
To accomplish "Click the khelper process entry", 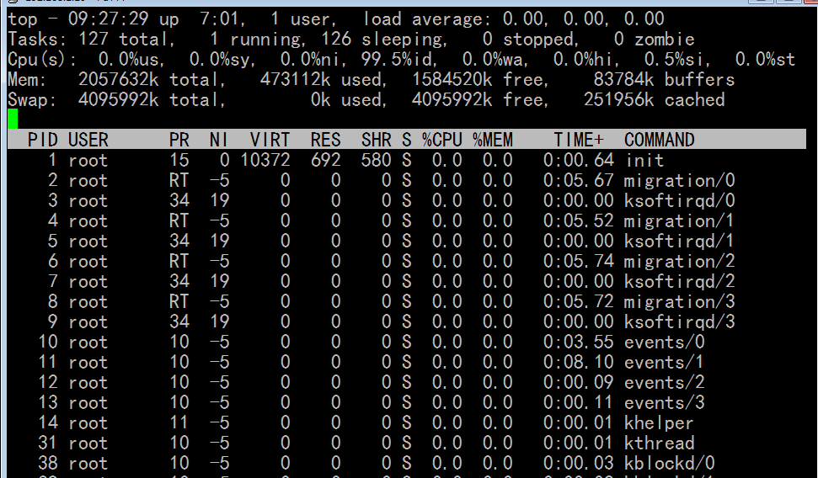I will coord(659,422).
